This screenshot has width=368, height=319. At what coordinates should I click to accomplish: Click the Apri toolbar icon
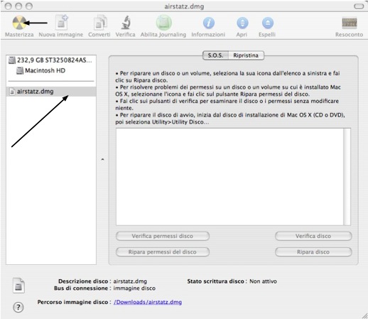point(242,23)
